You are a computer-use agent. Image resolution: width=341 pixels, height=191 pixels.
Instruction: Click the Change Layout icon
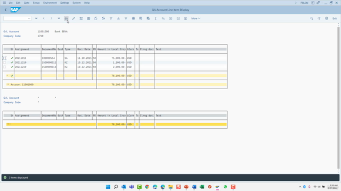133,19
